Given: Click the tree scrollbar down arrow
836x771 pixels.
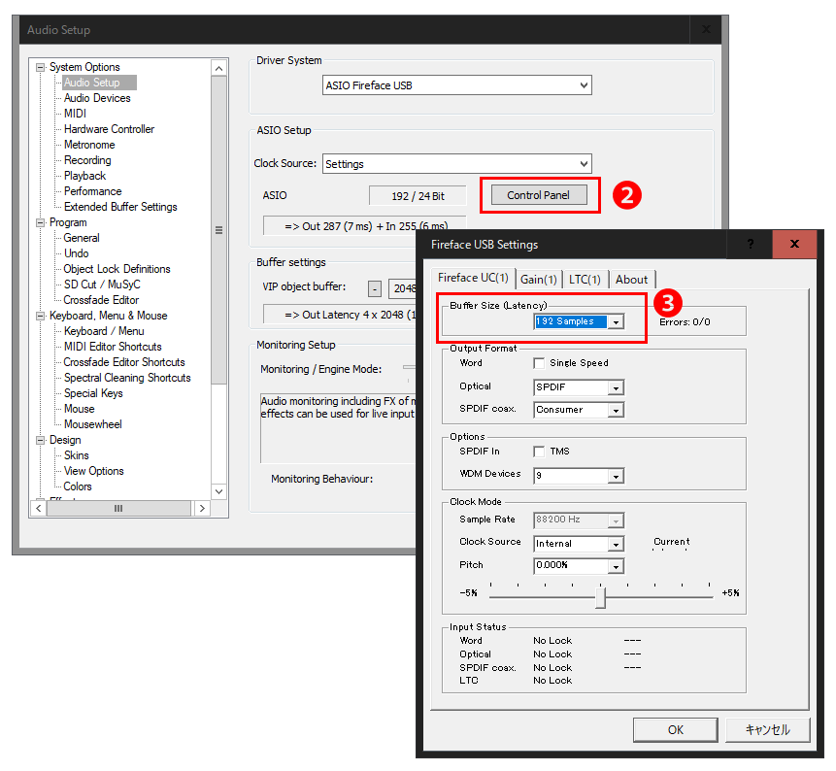Looking at the screenshot, I should click(219, 491).
